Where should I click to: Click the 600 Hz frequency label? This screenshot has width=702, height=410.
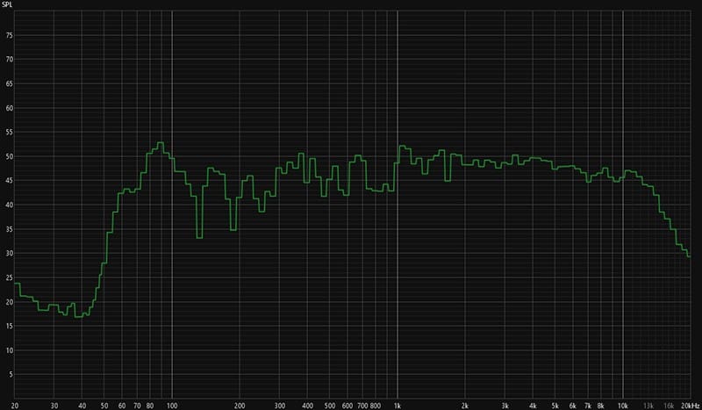pyautogui.click(x=347, y=406)
